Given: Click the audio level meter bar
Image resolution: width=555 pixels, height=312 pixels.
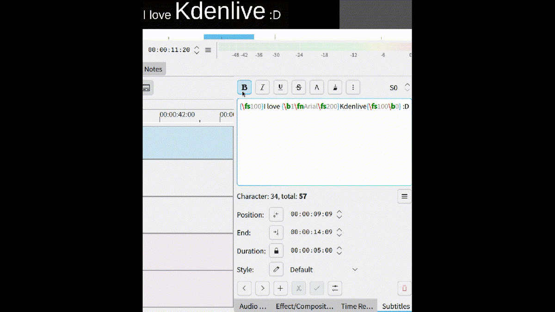Looking at the screenshot, I should pyautogui.click(x=314, y=47).
